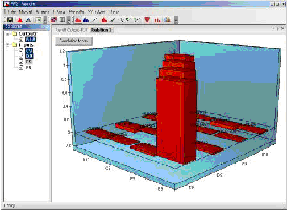Select the red distribution graph icon
Viewport: 287px width, 210px height.
(20, 20)
